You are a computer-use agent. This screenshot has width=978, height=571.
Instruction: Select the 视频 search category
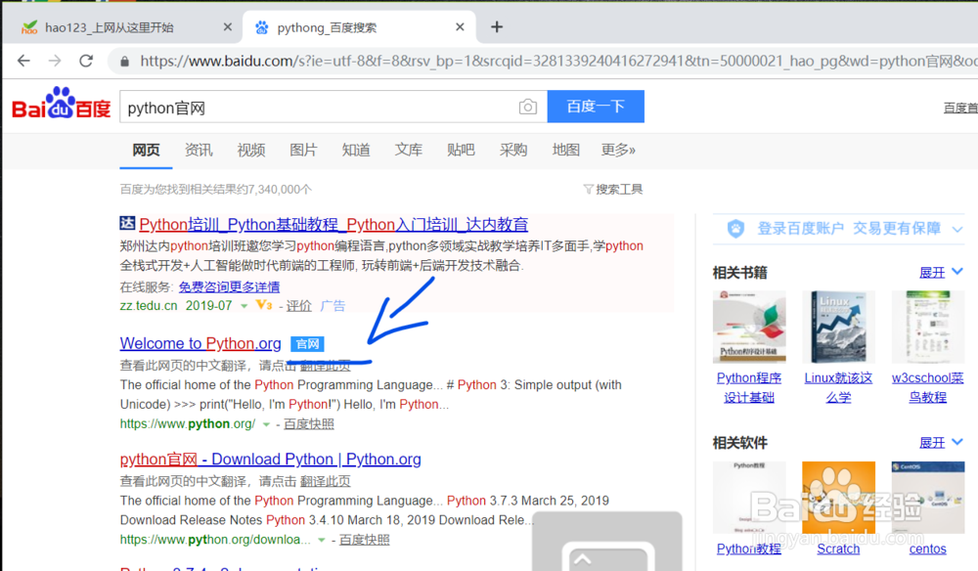click(251, 150)
